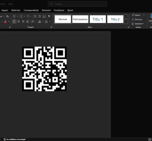Expand bulleted list dropdown arrow
152x141 pixels.
17,16
